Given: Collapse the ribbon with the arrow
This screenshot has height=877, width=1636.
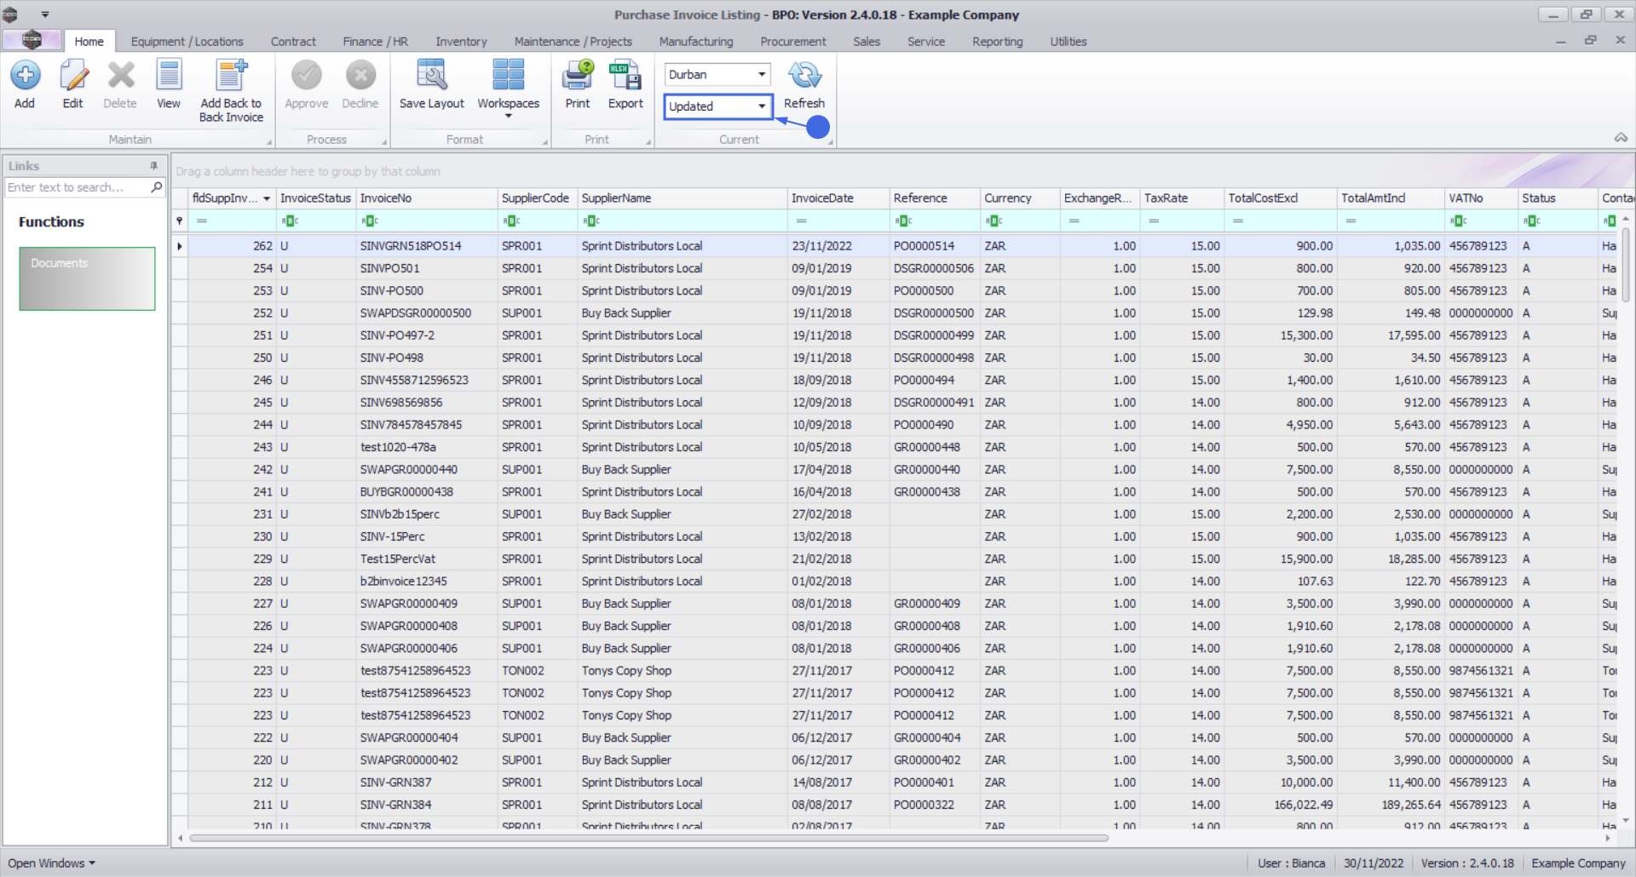Looking at the screenshot, I should point(1621,138).
